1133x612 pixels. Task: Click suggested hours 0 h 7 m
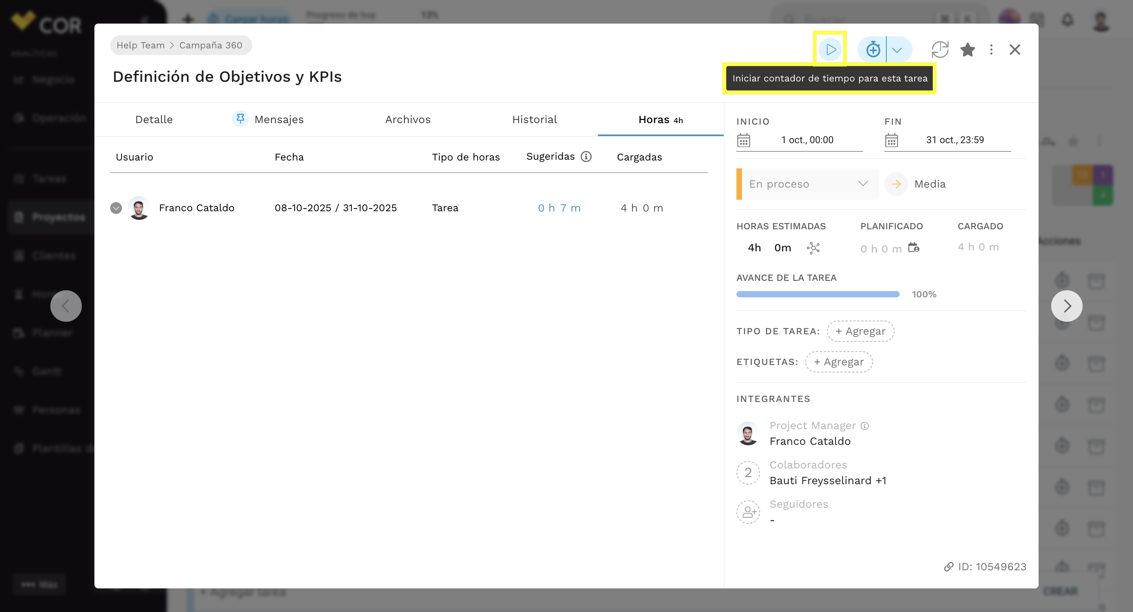(559, 208)
